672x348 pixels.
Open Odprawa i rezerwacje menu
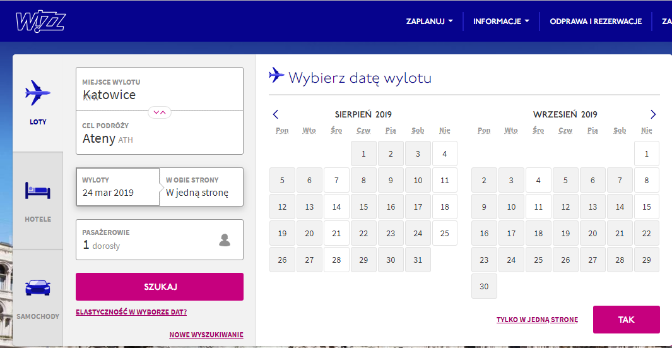tap(596, 21)
